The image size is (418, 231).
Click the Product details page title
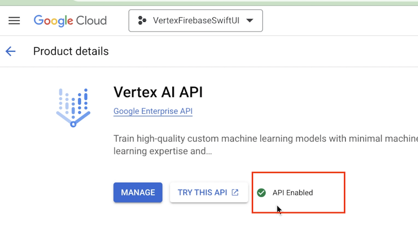click(x=71, y=51)
